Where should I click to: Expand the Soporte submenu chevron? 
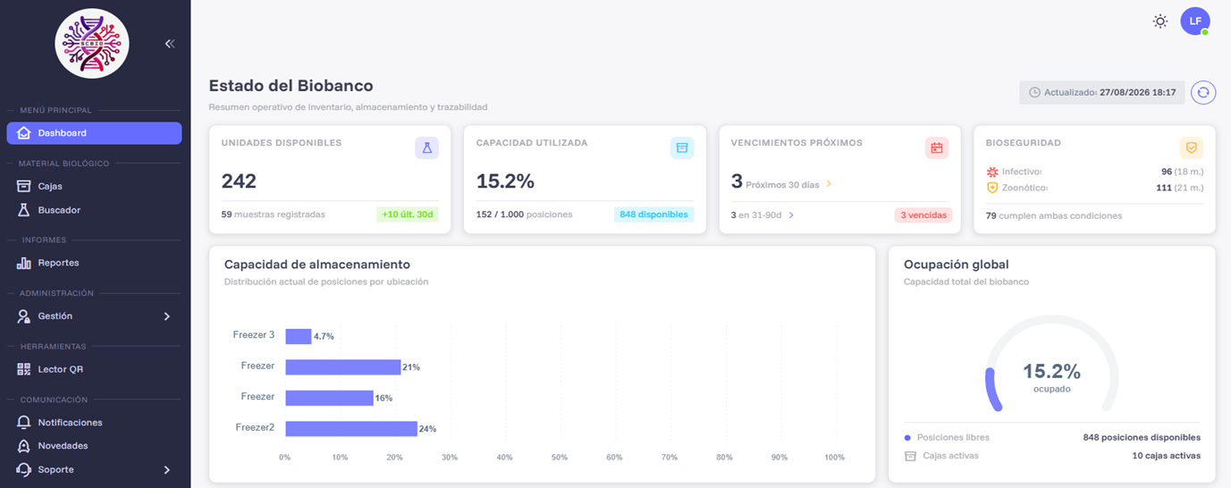(x=167, y=469)
